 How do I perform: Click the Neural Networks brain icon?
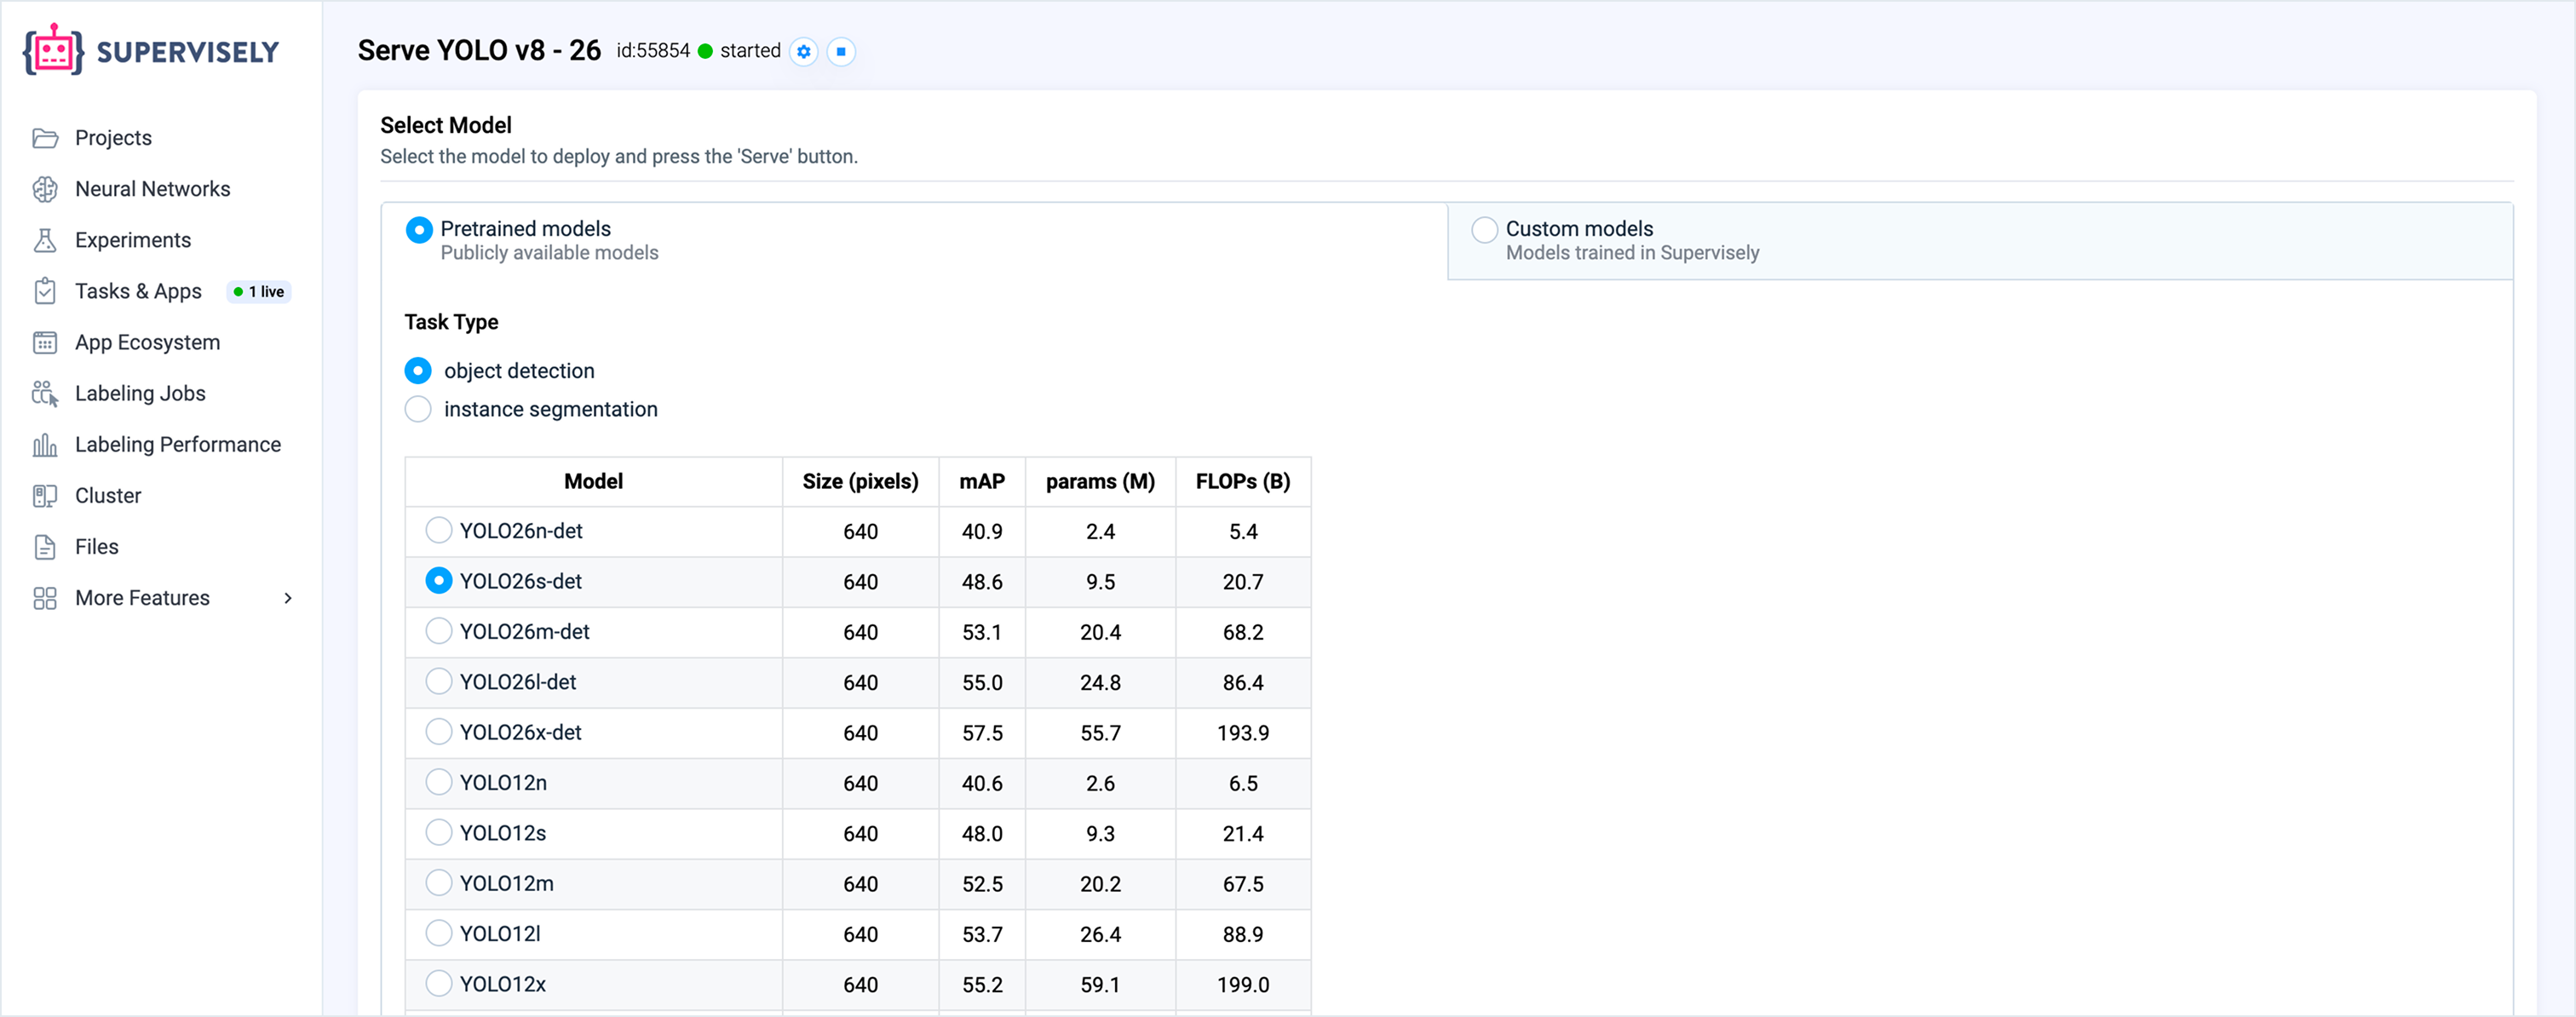(45, 189)
